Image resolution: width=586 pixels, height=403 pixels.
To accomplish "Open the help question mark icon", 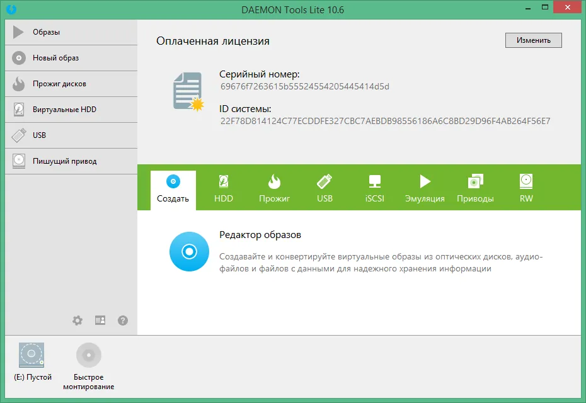I will click(123, 321).
